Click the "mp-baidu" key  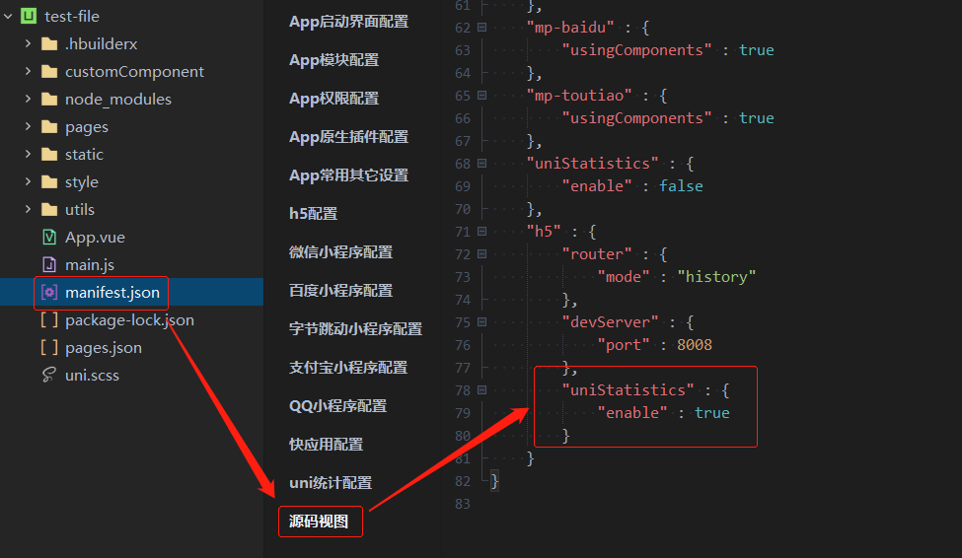[570, 27]
